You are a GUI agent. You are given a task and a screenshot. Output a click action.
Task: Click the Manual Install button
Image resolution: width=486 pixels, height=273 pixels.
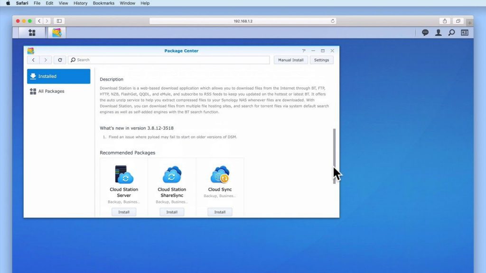[x=291, y=60]
